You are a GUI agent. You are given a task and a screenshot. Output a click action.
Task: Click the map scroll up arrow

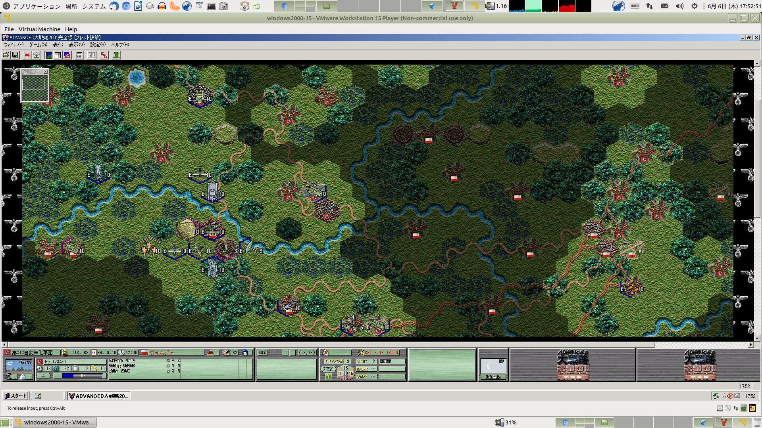757,63
